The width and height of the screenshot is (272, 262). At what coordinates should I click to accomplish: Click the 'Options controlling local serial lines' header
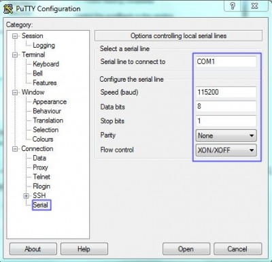coord(178,36)
